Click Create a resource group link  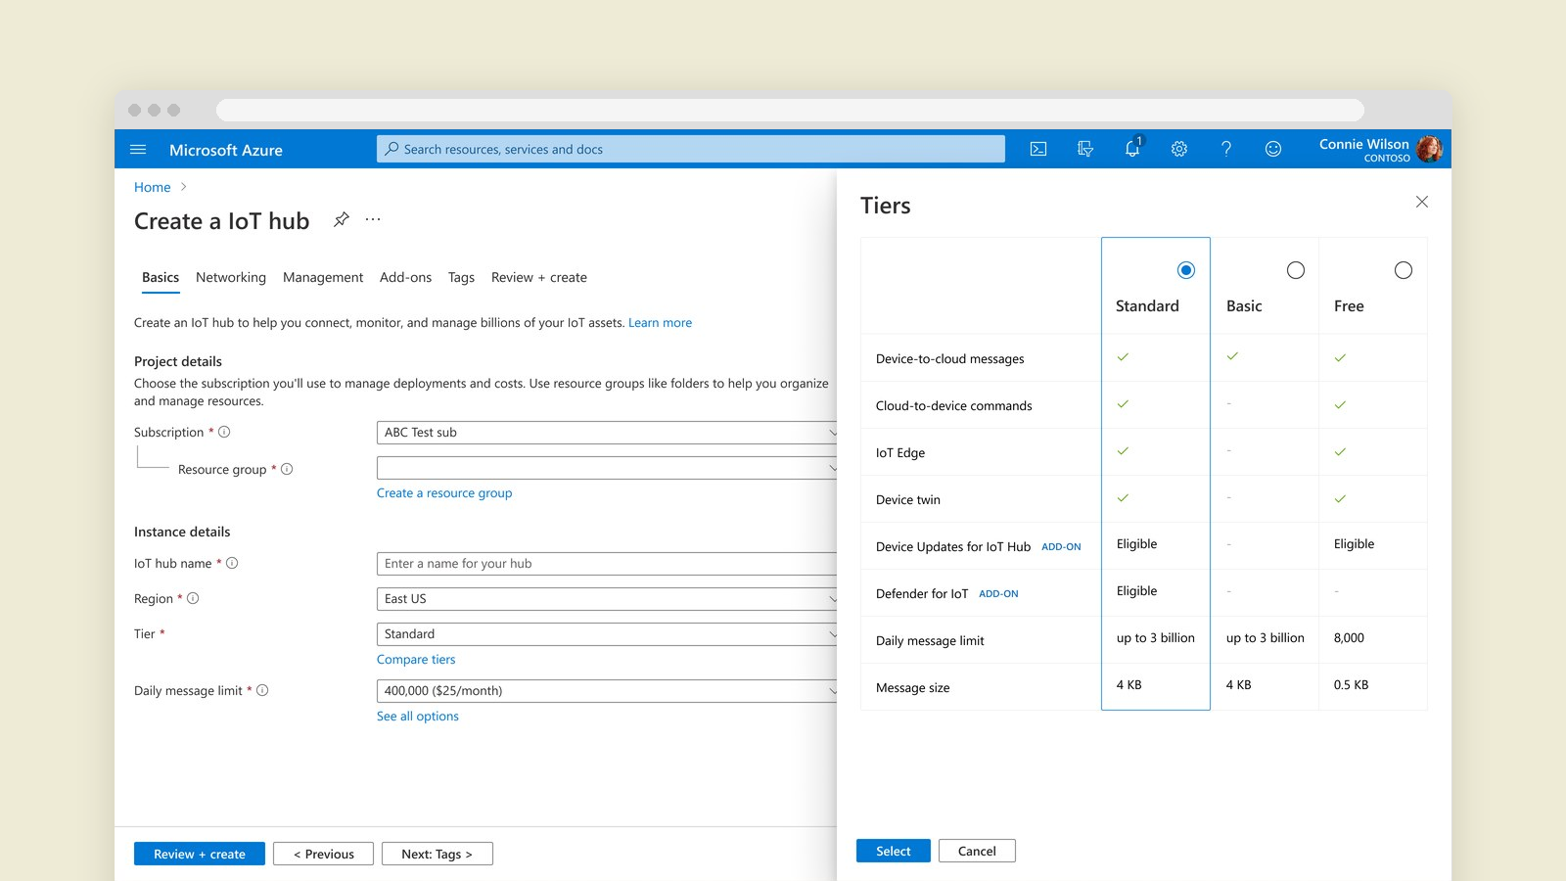[444, 492]
